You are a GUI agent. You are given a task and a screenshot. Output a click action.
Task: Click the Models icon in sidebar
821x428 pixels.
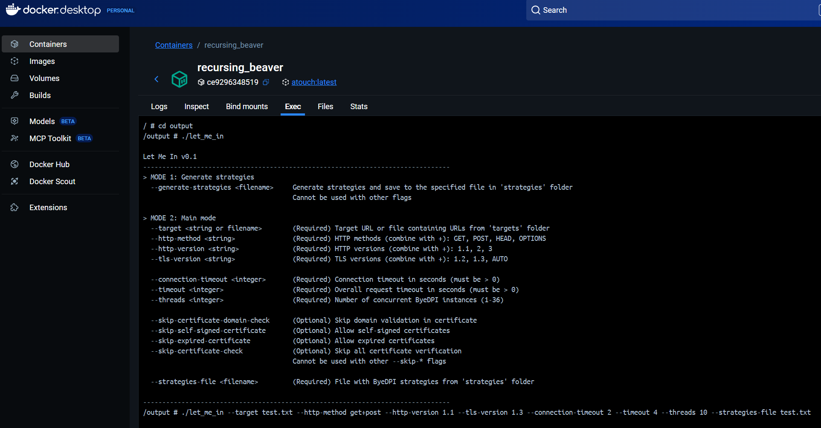coord(15,121)
